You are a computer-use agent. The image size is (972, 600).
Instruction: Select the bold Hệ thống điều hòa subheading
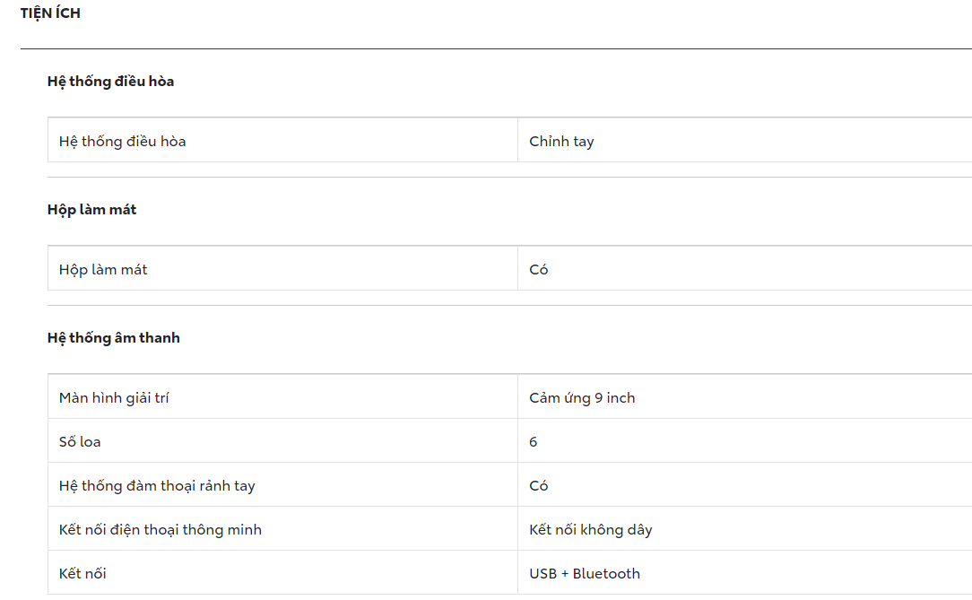click(x=110, y=82)
